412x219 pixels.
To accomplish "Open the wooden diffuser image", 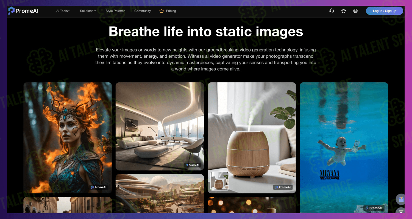I will (x=252, y=138).
